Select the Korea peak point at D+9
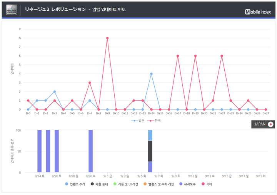277x195 pixels. [x=107, y=38]
